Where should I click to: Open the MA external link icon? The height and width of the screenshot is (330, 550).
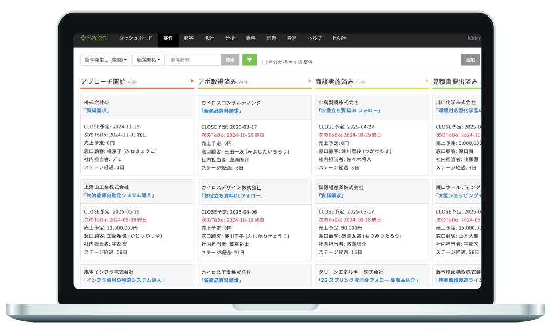coord(344,38)
